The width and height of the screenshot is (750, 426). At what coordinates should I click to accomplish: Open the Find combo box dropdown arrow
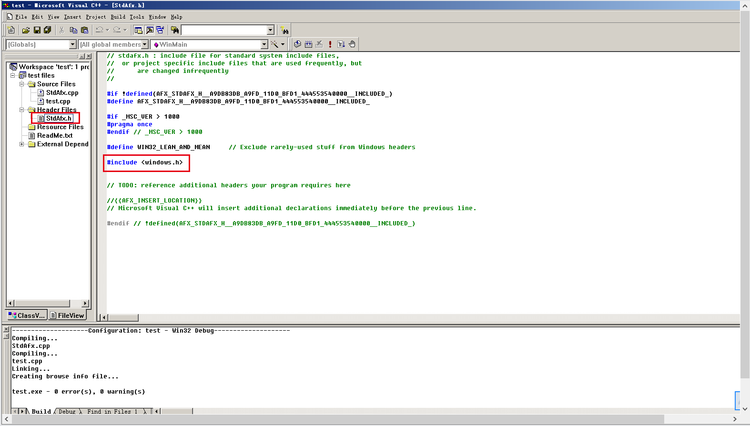click(x=271, y=30)
